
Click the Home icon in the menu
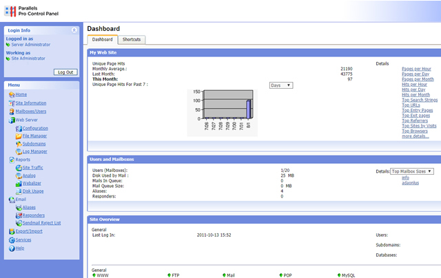(11, 94)
